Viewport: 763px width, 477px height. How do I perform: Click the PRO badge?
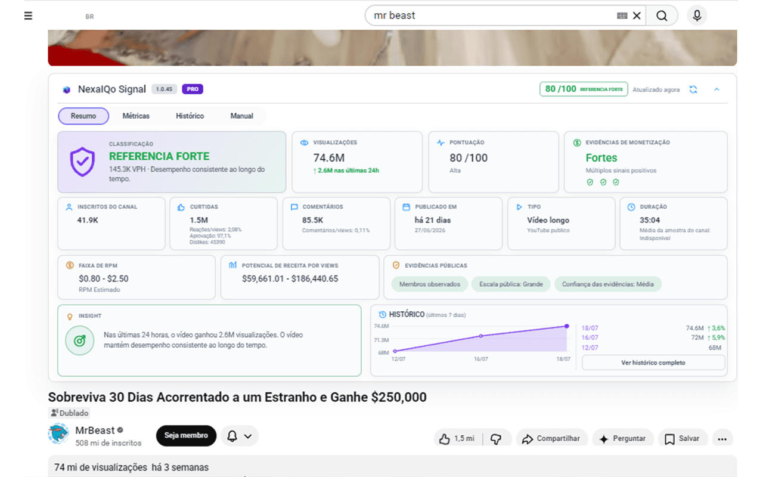[193, 89]
